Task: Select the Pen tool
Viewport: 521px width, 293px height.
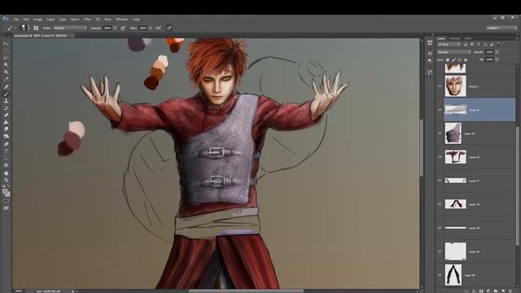Action: pyautogui.click(x=6, y=144)
